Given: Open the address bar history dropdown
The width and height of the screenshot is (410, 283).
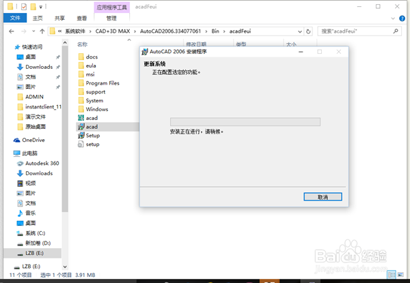Looking at the screenshot, I should [300, 31].
